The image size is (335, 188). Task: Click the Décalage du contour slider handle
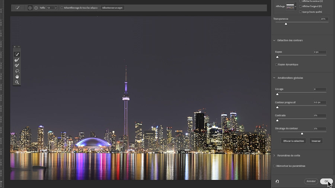pos(302,133)
